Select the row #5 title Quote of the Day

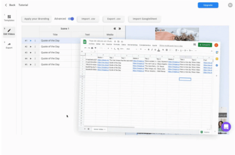tap(50, 64)
